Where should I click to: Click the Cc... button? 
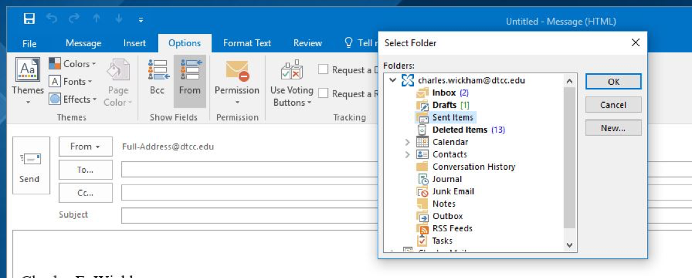pyautogui.click(x=86, y=193)
